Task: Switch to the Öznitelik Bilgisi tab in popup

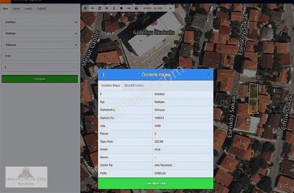Action: [110, 86]
